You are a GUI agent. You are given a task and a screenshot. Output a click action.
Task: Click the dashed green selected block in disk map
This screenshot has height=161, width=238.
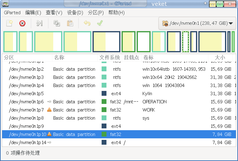point(185,41)
